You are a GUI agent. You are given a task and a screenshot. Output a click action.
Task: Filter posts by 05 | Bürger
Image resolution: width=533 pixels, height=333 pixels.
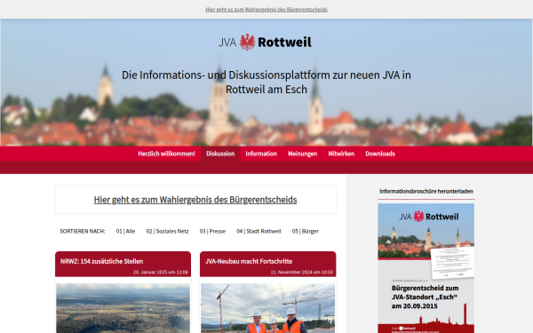[306, 231]
